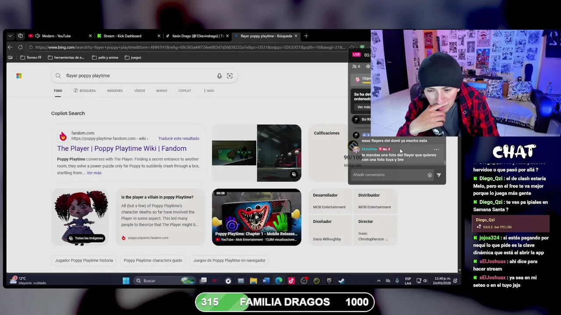Play the Poppy Playtime Chapter 1 video
The height and width of the screenshot is (315, 561).
pyautogui.click(x=256, y=217)
